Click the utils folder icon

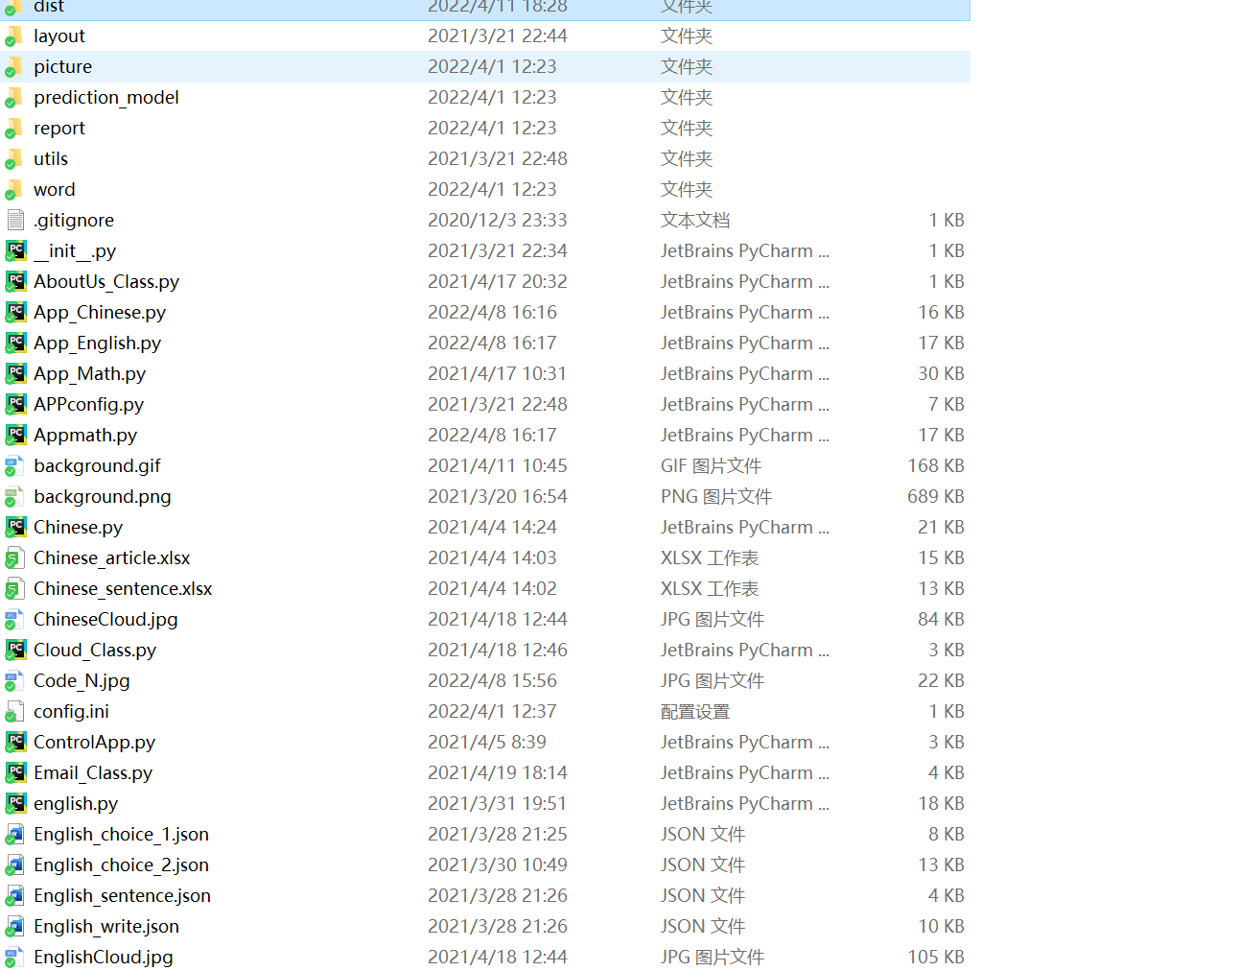point(14,159)
